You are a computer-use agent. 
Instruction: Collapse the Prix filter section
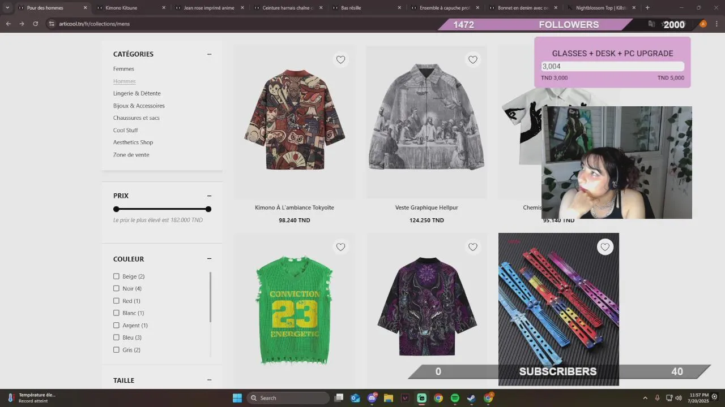coord(209,196)
